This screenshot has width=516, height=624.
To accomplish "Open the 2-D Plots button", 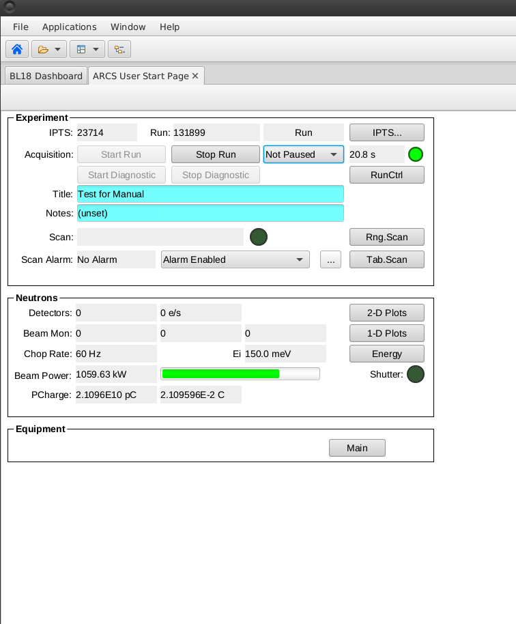I will (x=387, y=313).
